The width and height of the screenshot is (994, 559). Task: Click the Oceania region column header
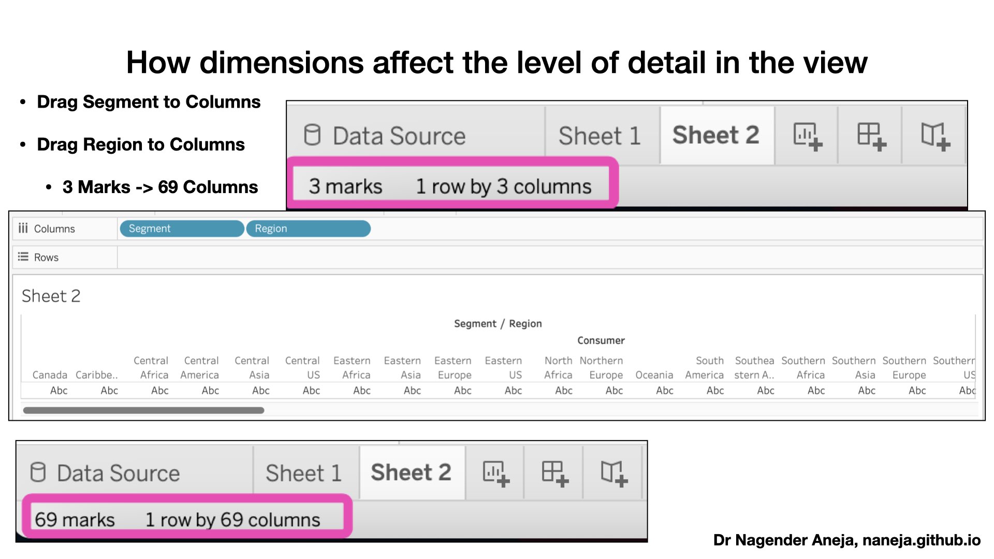654,375
